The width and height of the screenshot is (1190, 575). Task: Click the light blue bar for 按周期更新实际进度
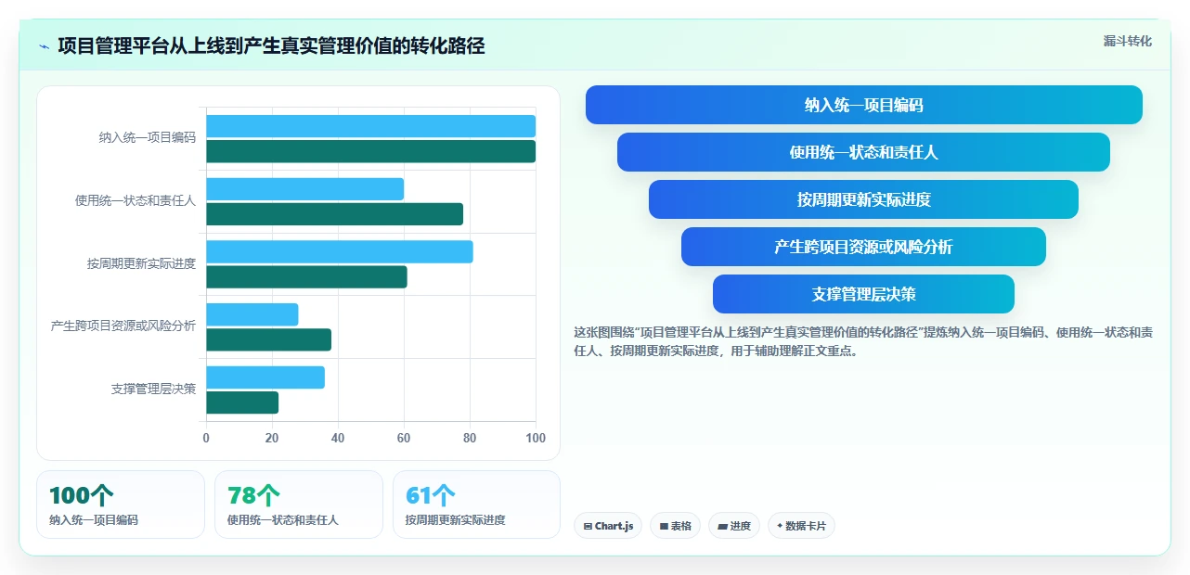[x=340, y=252]
